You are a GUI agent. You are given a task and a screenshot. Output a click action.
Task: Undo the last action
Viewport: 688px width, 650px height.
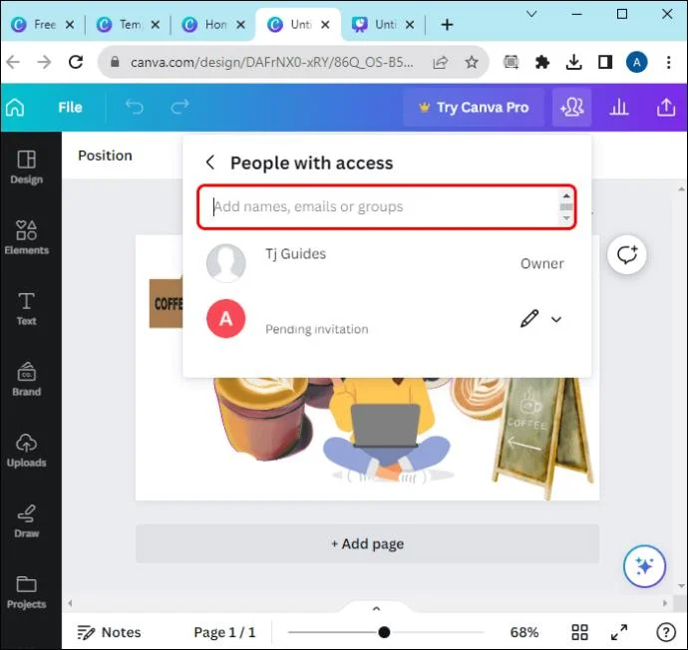(x=135, y=108)
